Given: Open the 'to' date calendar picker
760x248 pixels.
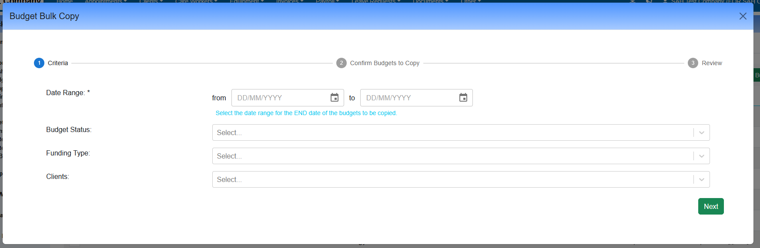Looking at the screenshot, I should (x=463, y=98).
